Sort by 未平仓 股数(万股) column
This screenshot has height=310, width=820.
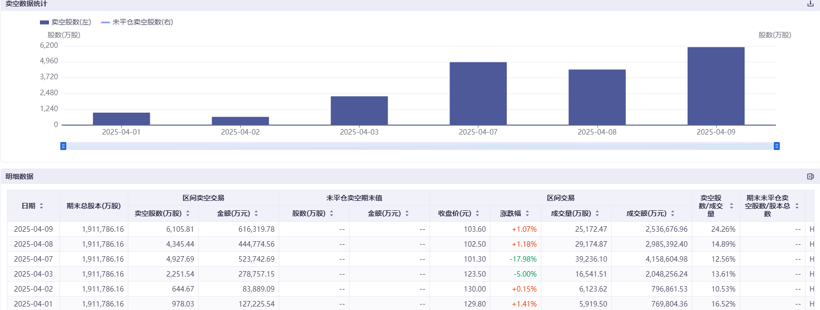click(332, 213)
